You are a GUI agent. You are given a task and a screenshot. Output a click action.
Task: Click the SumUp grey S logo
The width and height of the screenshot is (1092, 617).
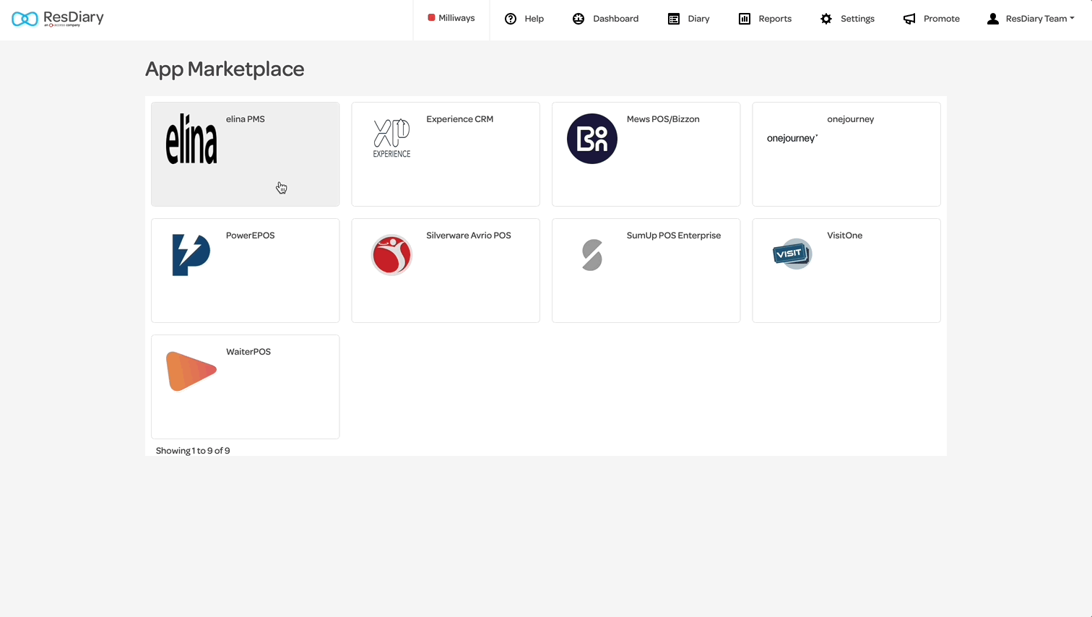[x=592, y=255]
